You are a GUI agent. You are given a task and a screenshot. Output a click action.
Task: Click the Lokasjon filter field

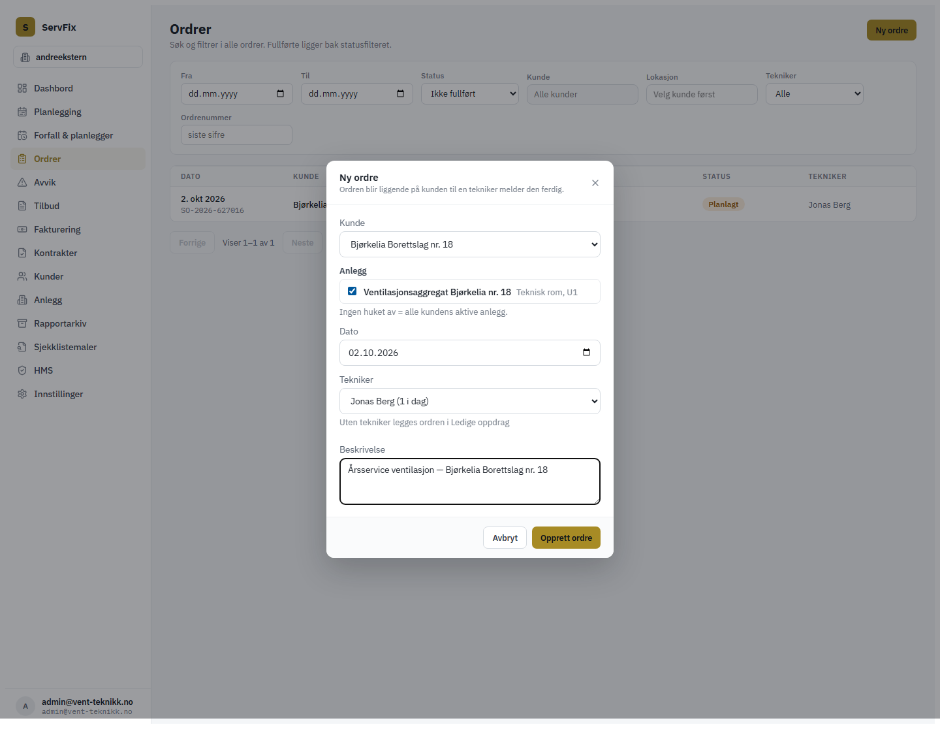click(702, 94)
